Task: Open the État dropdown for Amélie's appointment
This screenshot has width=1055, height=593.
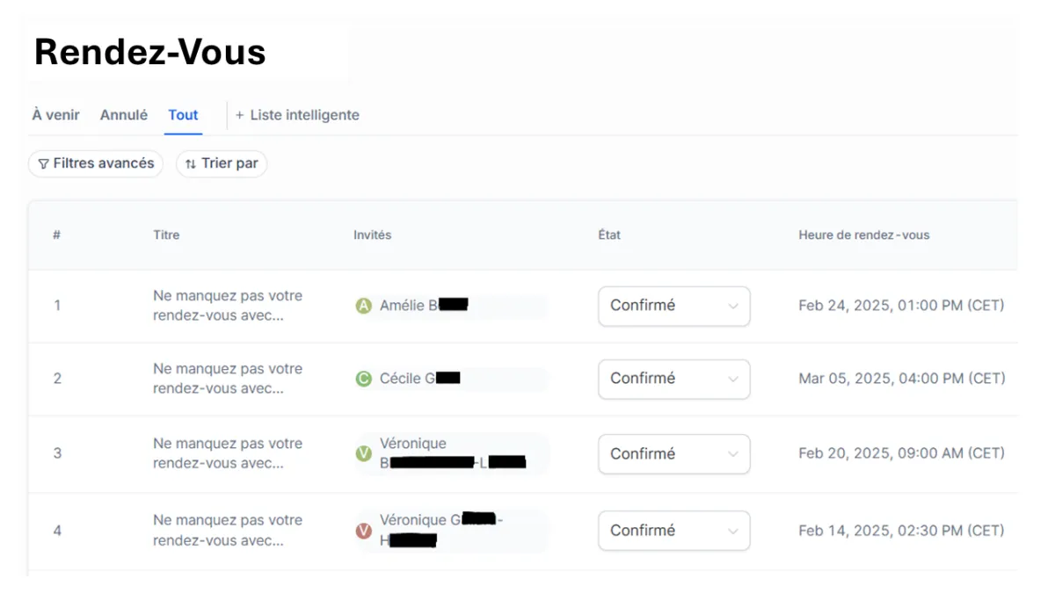Action: pos(674,306)
